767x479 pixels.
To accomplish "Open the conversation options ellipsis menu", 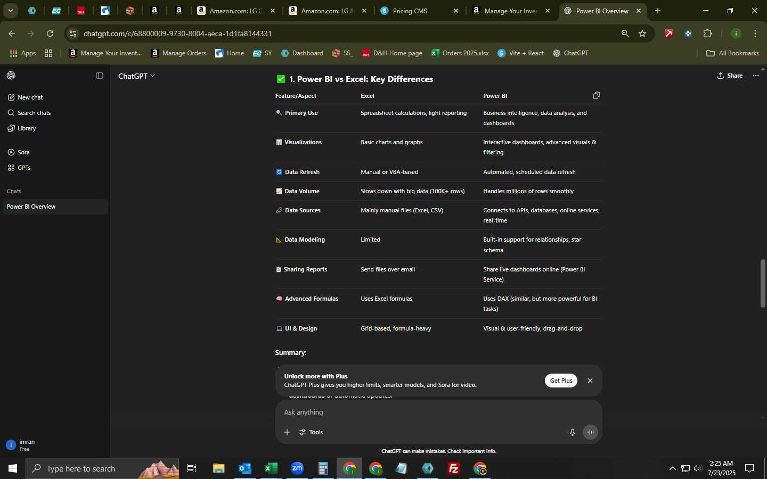I will click(x=755, y=76).
